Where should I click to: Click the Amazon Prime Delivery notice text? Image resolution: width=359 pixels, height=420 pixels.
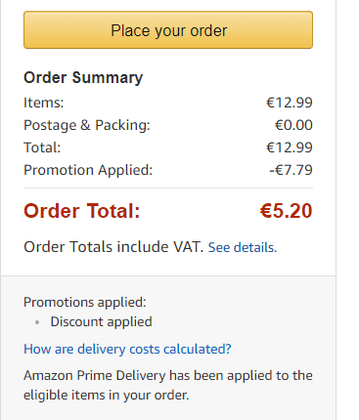click(x=168, y=385)
